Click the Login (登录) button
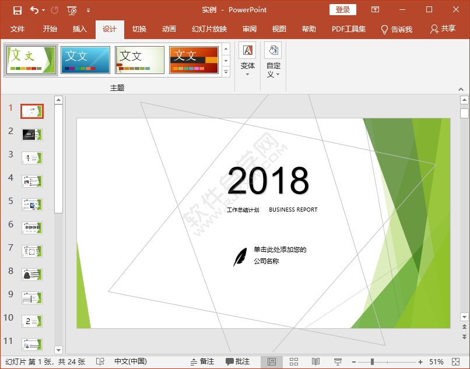Viewport: 470px width, 369px height. coord(343,9)
